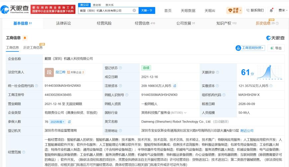The height and width of the screenshot is (167, 289).
Task: Click the 天眼评分 score distribution chart
Action: (x=269, y=72)
